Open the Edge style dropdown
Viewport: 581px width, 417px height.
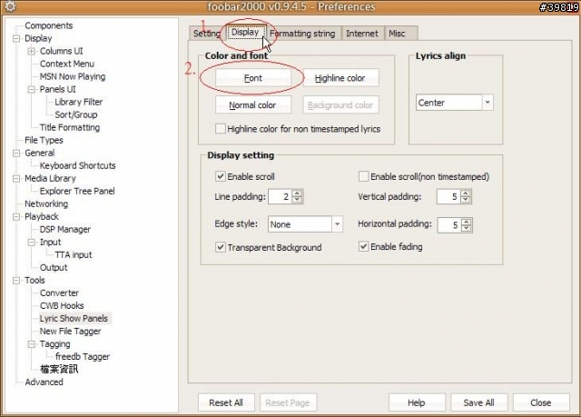(x=305, y=224)
